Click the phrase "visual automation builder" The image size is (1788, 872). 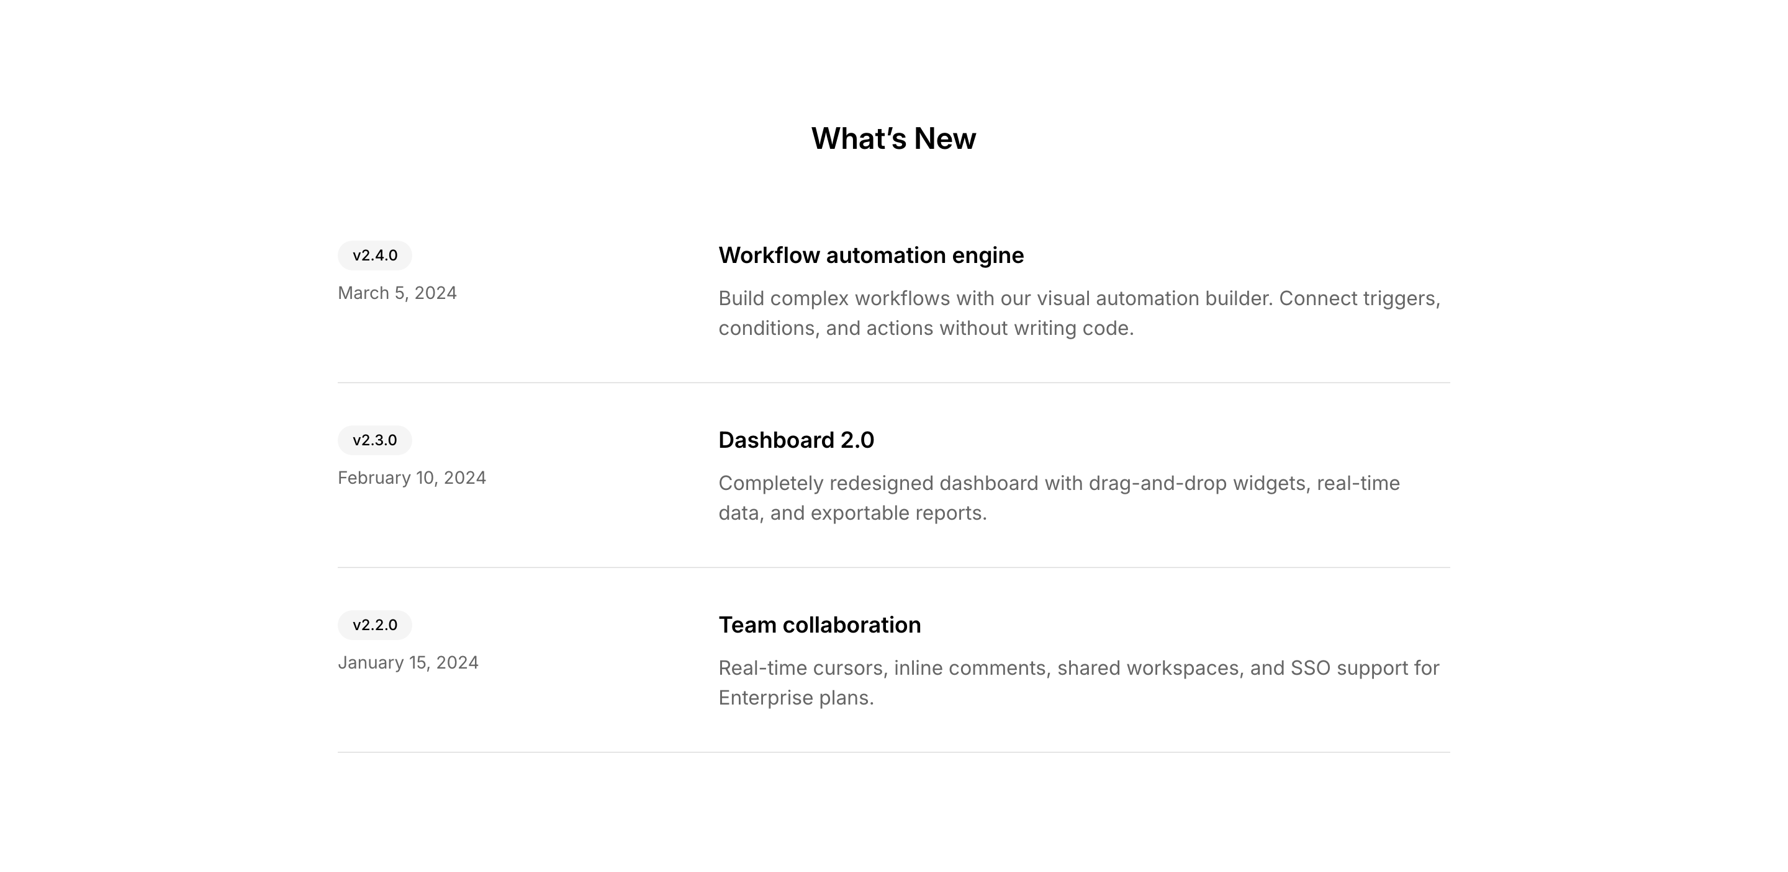(x=1154, y=299)
